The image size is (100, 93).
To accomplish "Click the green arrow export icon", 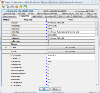I will click(x=8, y=7).
